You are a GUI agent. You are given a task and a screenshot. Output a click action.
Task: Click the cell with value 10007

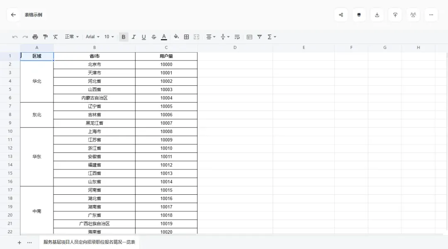click(x=166, y=123)
